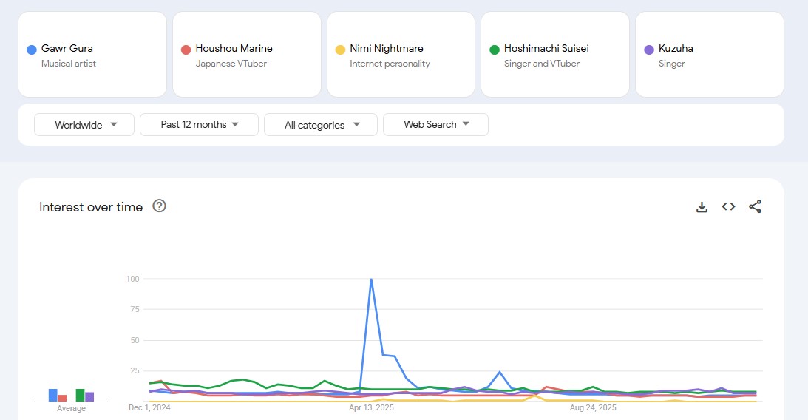
Task: Click the purple average bar
Action: pos(89,397)
